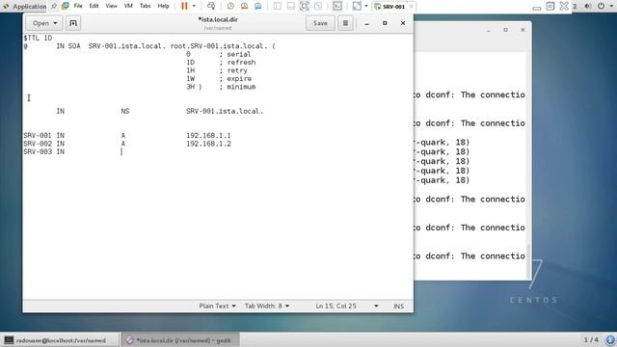617x347 pixels.
Task: Place cursor in the $TTL 1D line
Action: [x=38, y=39]
